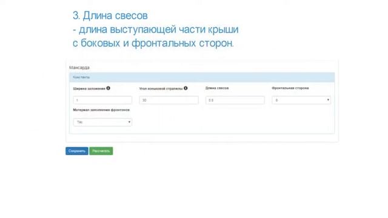This screenshot has height=218, width=388.
Task: Click the green Рассчитать button
Action: (101, 151)
